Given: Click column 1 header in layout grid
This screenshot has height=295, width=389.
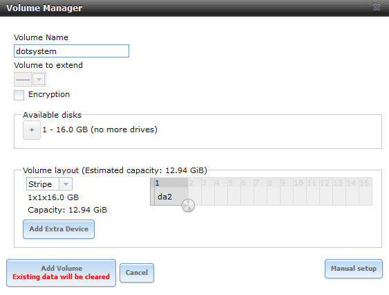Looking at the screenshot, I should click(x=171, y=183).
